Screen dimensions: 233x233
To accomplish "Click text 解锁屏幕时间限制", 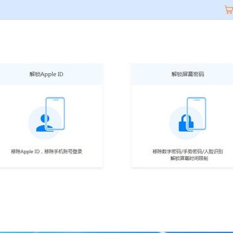I will (189, 159).
